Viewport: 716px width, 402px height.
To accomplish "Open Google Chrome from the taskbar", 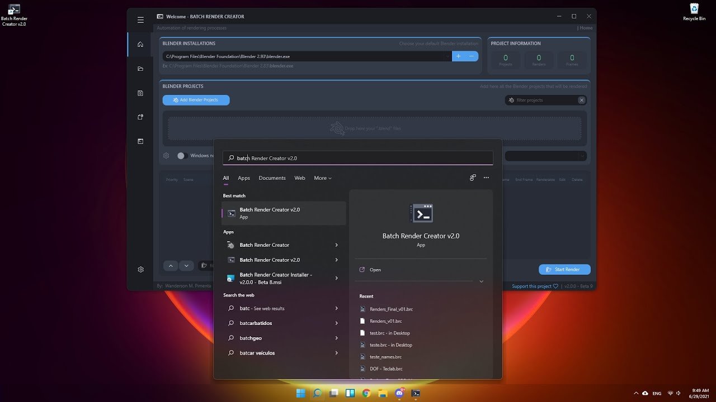I will [x=366, y=393].
